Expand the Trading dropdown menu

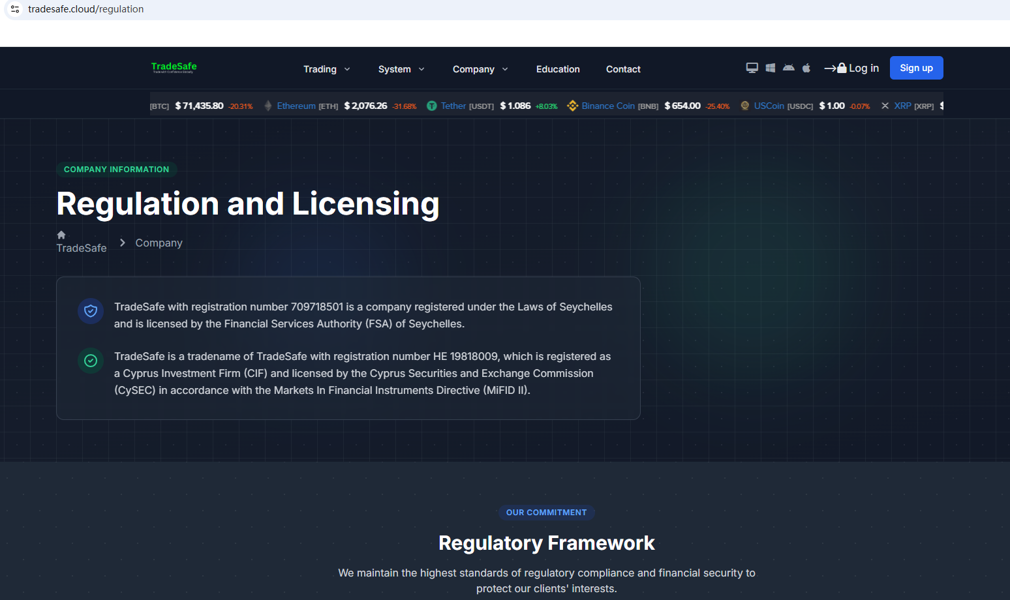[x=326, y=69]
